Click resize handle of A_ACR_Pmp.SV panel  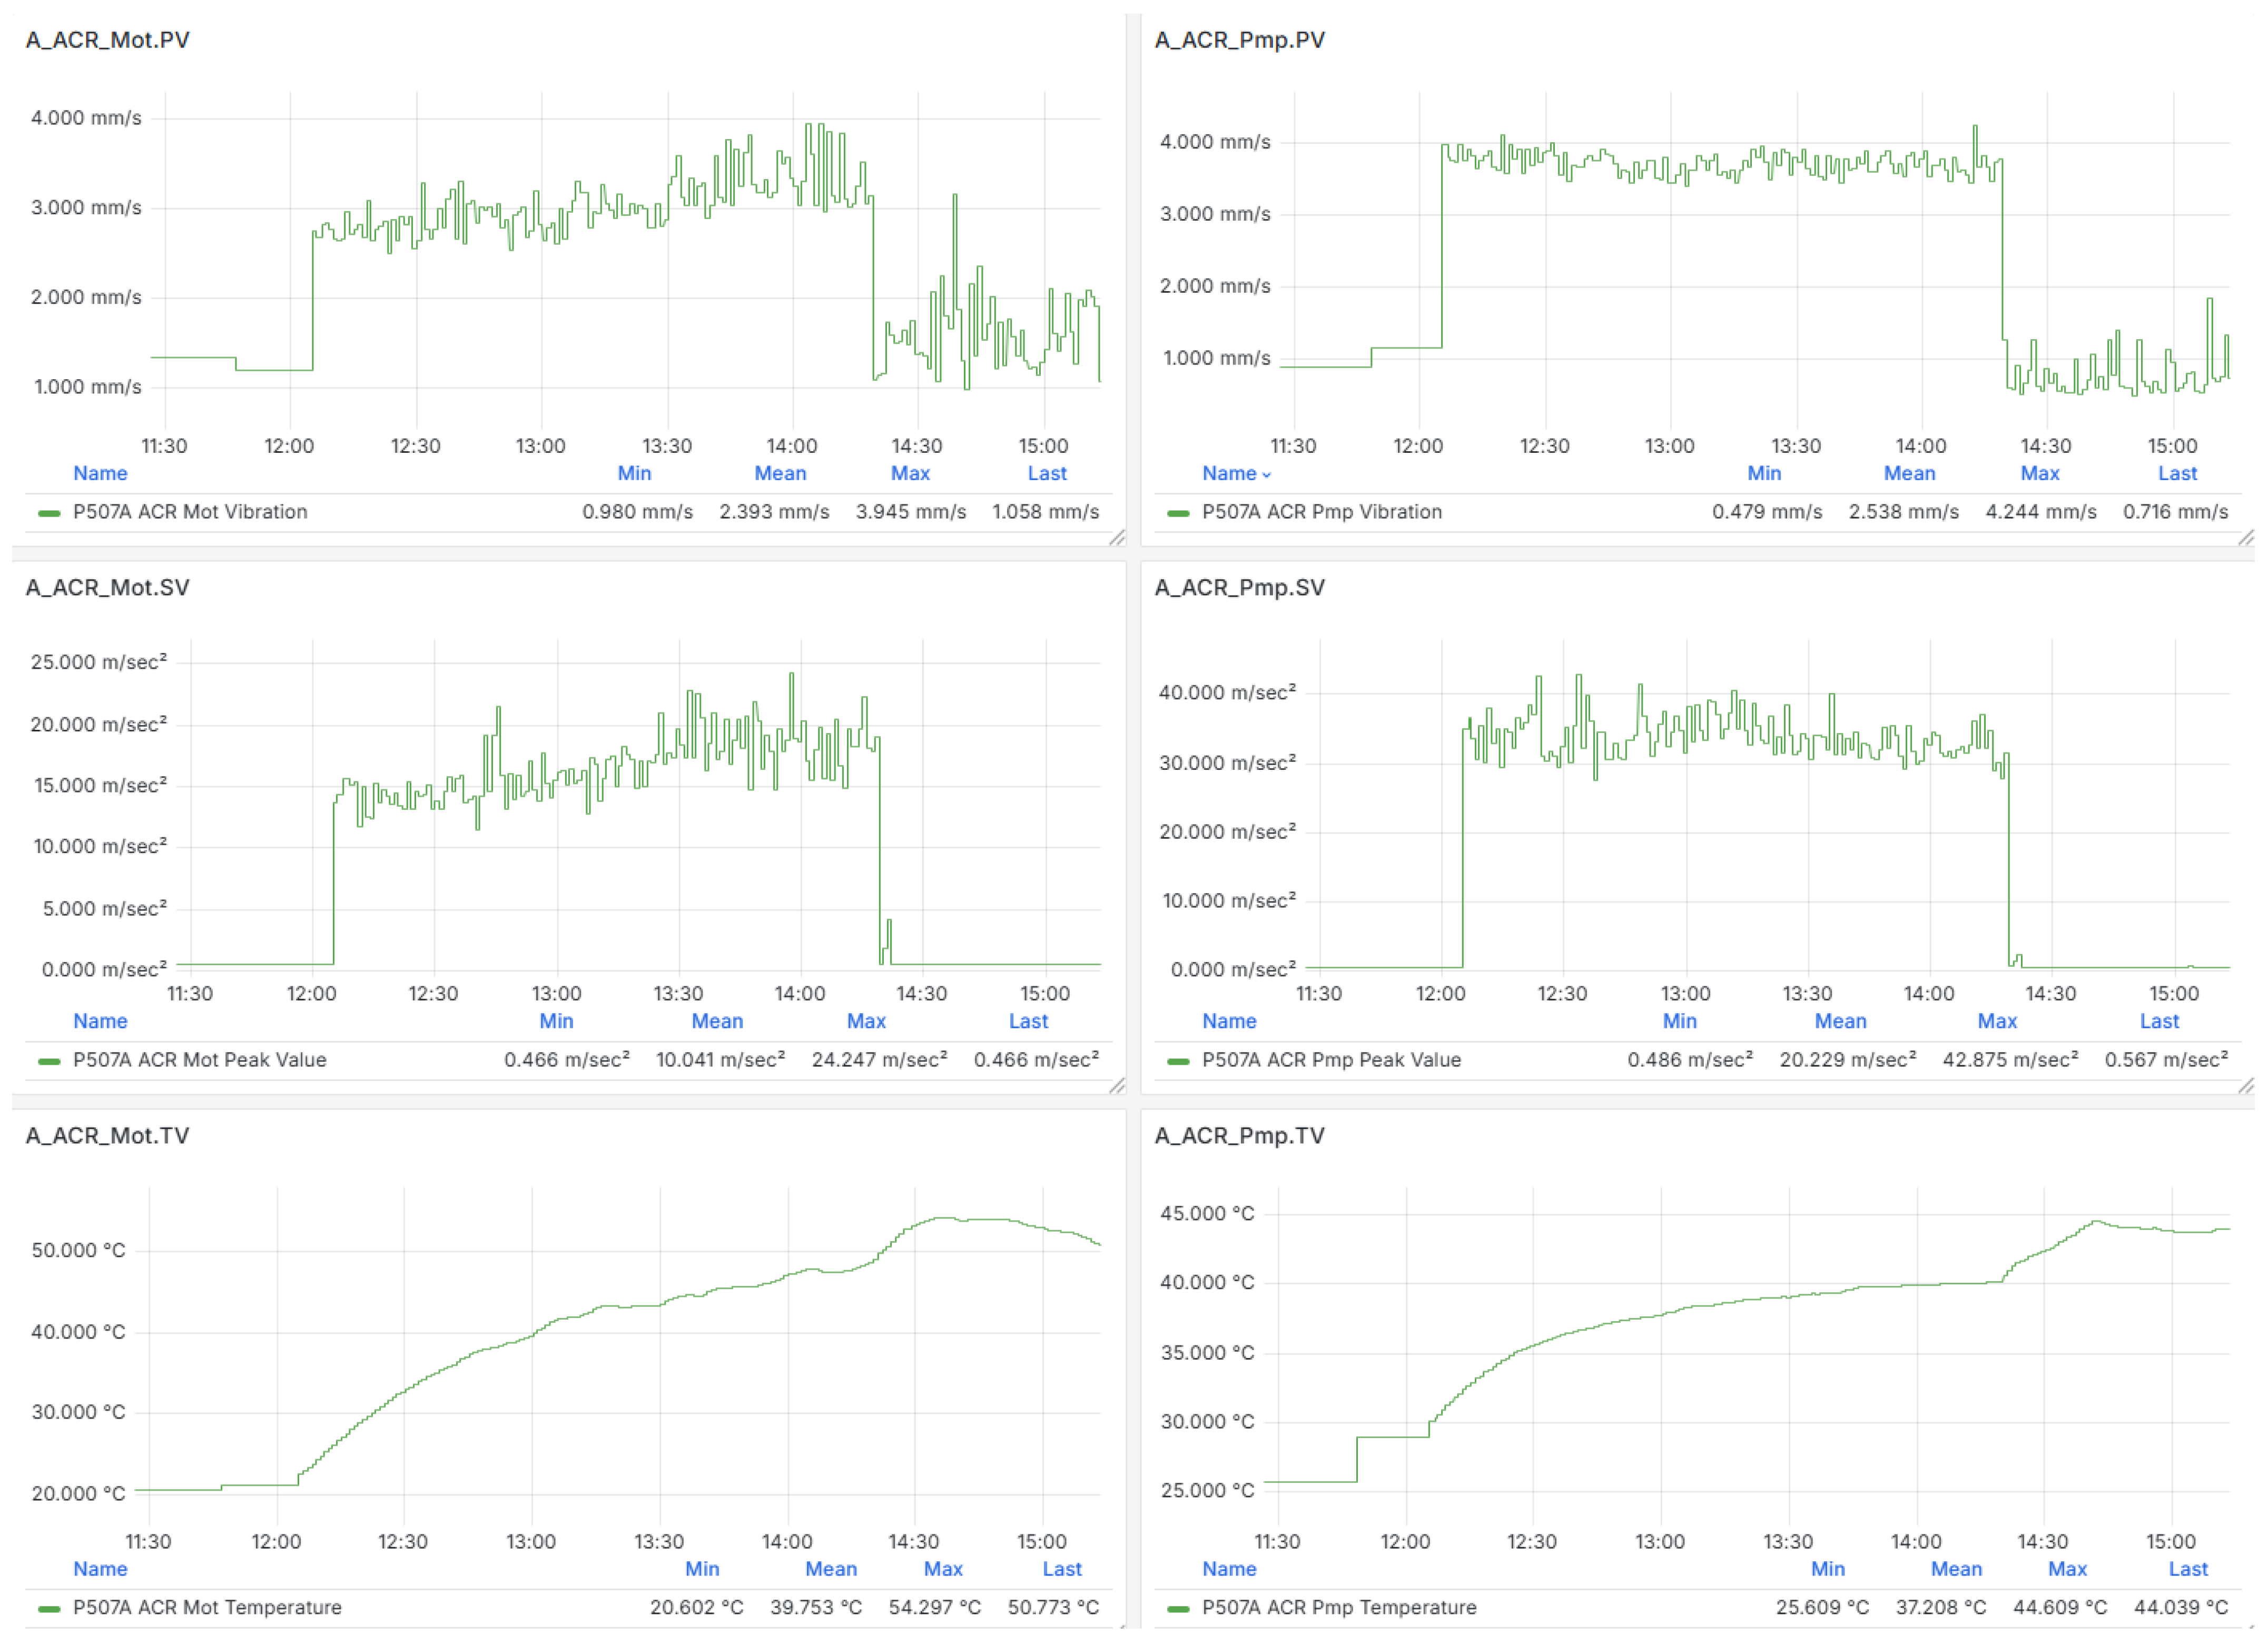click(x=2246, y=1086)
